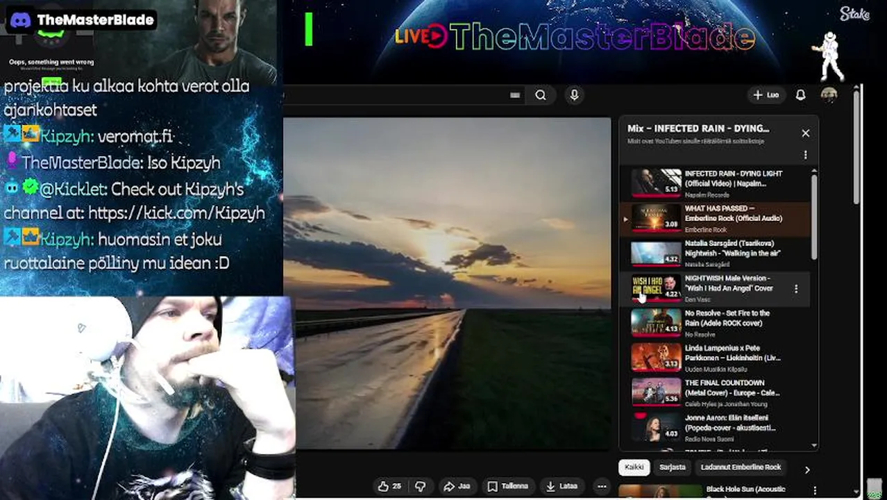
Task: Click the dancing figure in the banner
Action: [829, 56]
